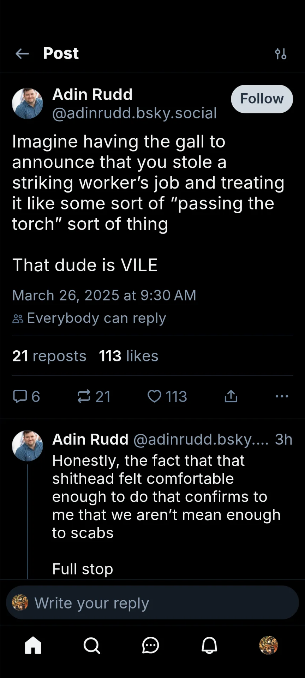This screenshot has width=305, height=678.
Task: Open the three-dot more options menu
Action: pos(282,396)
